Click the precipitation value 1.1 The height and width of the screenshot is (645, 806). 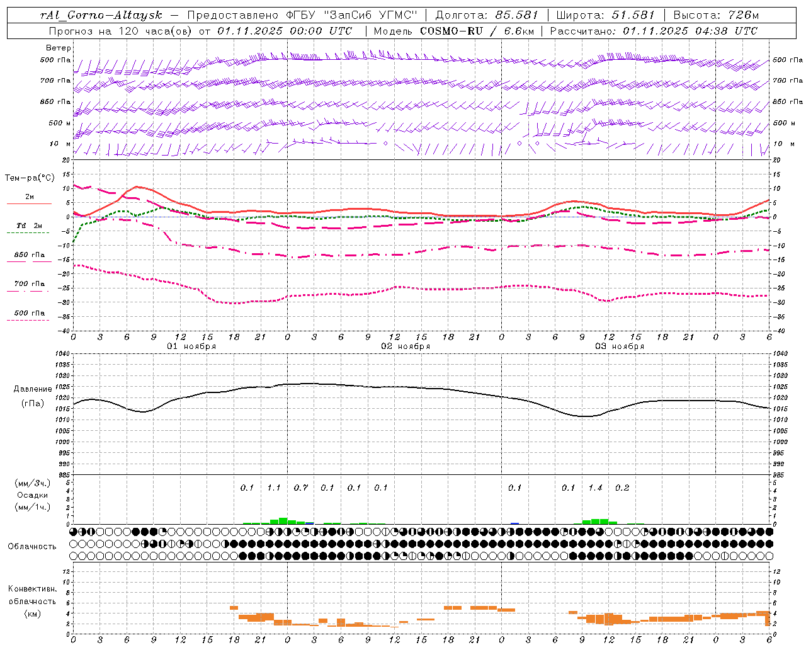pos(274,488)
